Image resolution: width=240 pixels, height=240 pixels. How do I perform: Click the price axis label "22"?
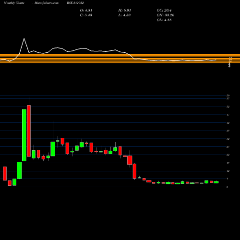[228, 155]
